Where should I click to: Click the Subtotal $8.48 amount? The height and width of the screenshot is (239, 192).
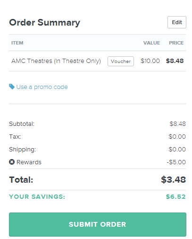click(x=178, y=124)
